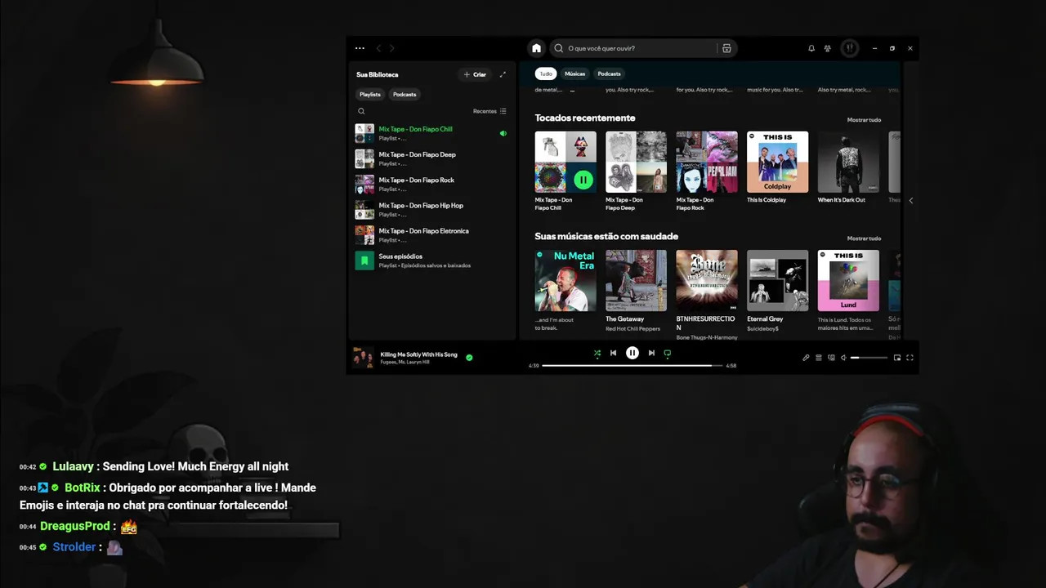Skip to the next track

pos(651,353)
